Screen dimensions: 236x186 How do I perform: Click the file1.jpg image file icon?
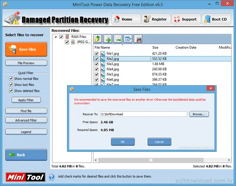pyautogui.click(x=103, y=54)
